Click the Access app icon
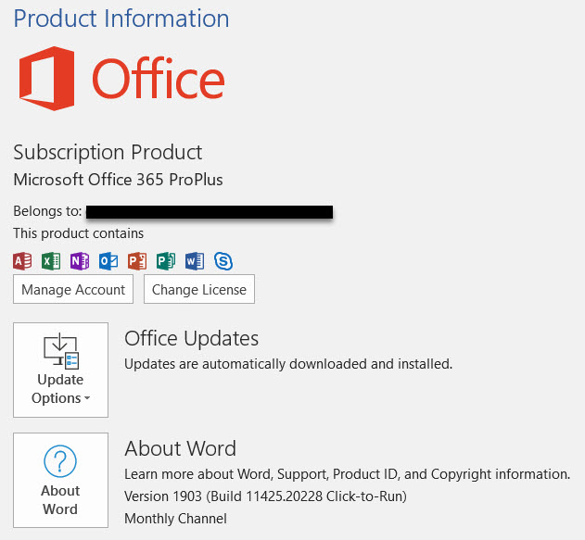 pyautogui.click(x=22, y=261)
